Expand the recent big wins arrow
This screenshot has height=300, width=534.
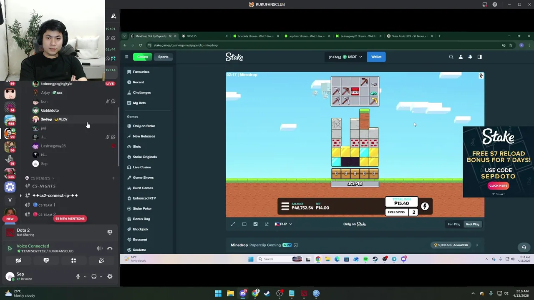[477, 245]
